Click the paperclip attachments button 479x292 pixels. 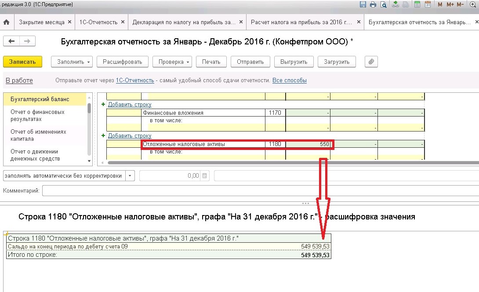(371, 62)
